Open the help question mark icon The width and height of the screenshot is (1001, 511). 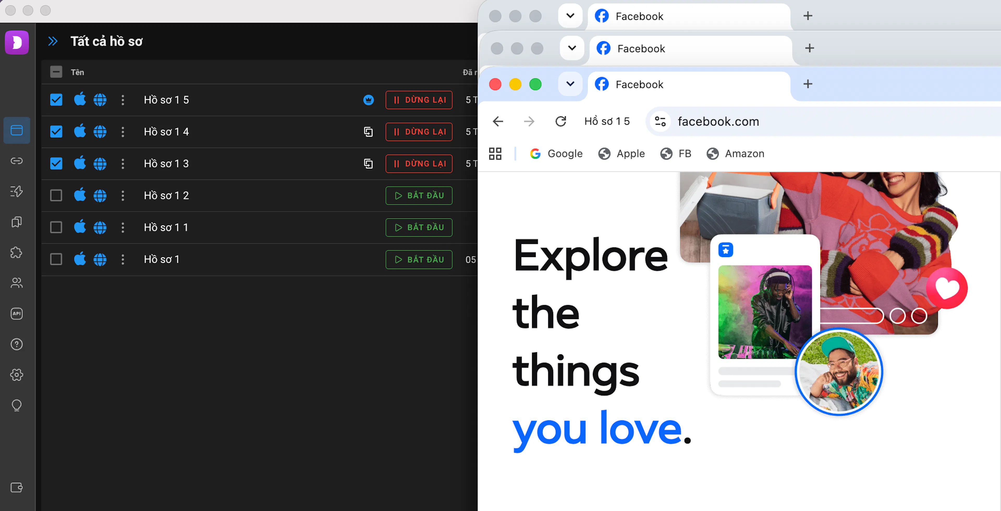click(17, 344)
